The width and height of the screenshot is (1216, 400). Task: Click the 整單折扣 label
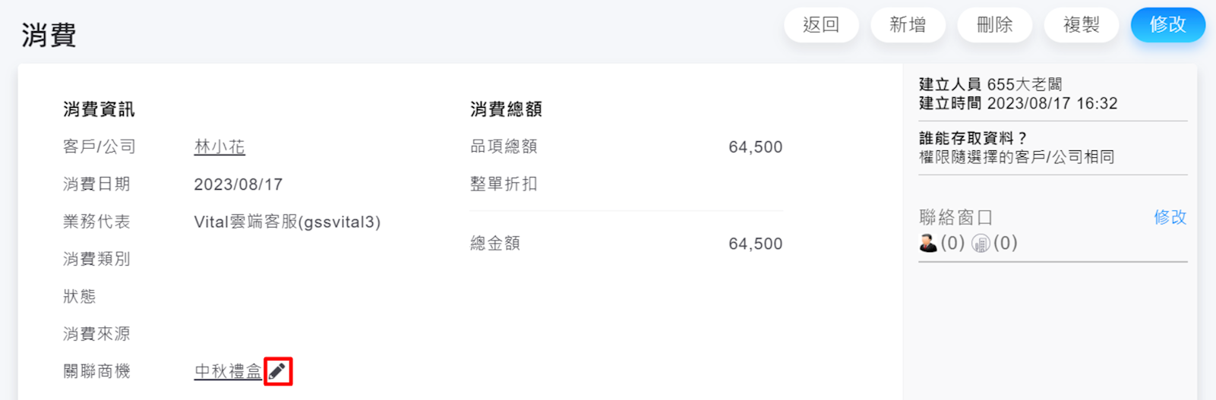504,184
